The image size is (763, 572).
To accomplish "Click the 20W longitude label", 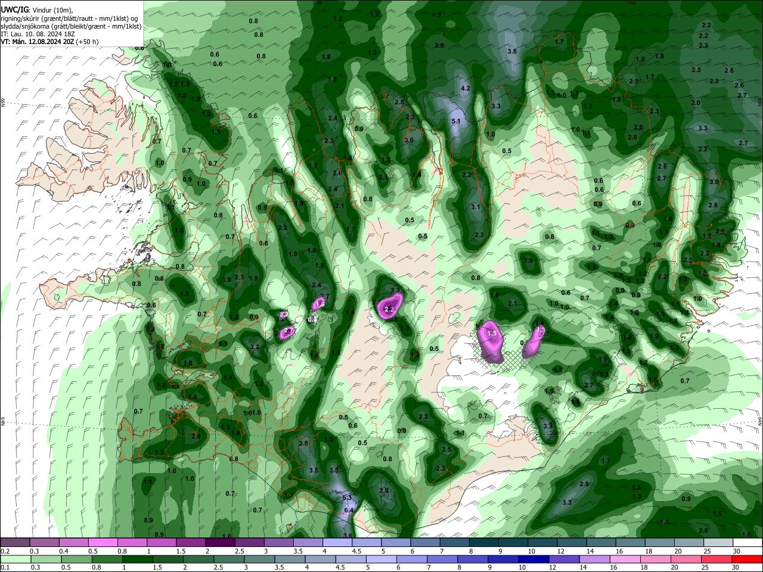I will pyautogui.click(x=317, y=3).
